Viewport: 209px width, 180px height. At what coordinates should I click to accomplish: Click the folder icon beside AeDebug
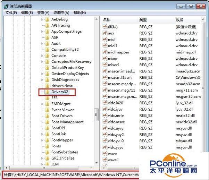pos(47,19)
